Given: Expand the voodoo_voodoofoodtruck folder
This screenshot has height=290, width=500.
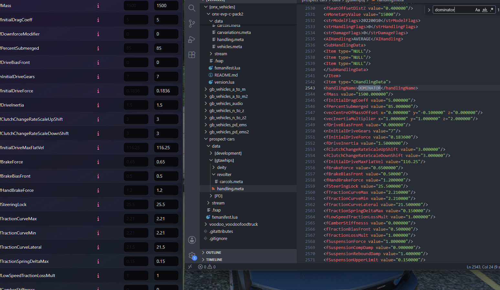Looking at the screenshot, I should [206, 224].
